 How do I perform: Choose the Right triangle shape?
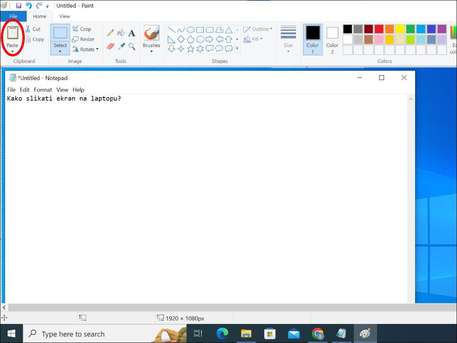[x=171, y=39]
